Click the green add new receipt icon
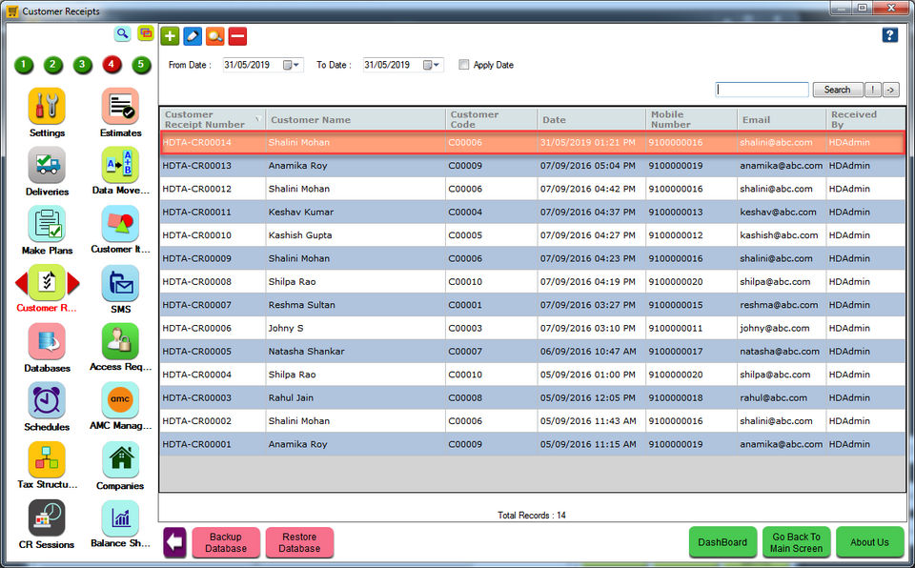The image size is (915, 568). [170, 36]
